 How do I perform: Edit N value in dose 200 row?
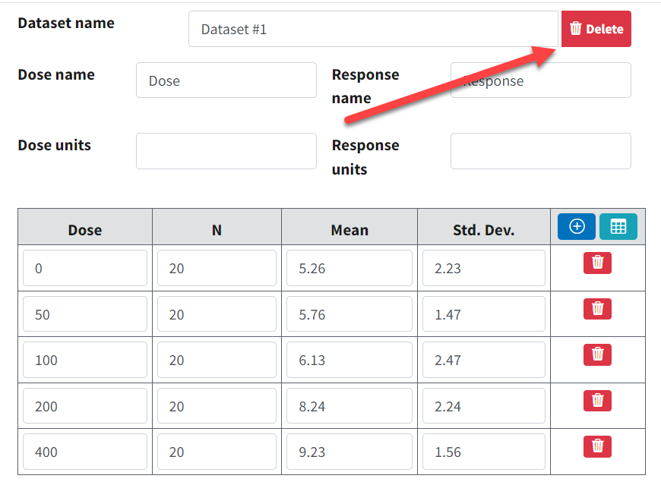[217, 406]
